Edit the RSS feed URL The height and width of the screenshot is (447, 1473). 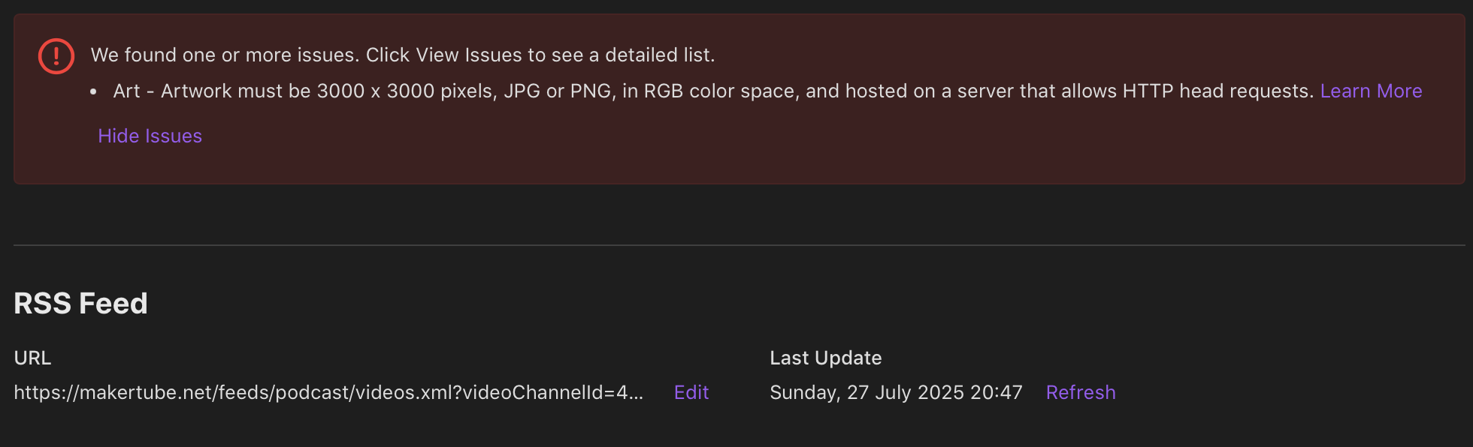691,392
